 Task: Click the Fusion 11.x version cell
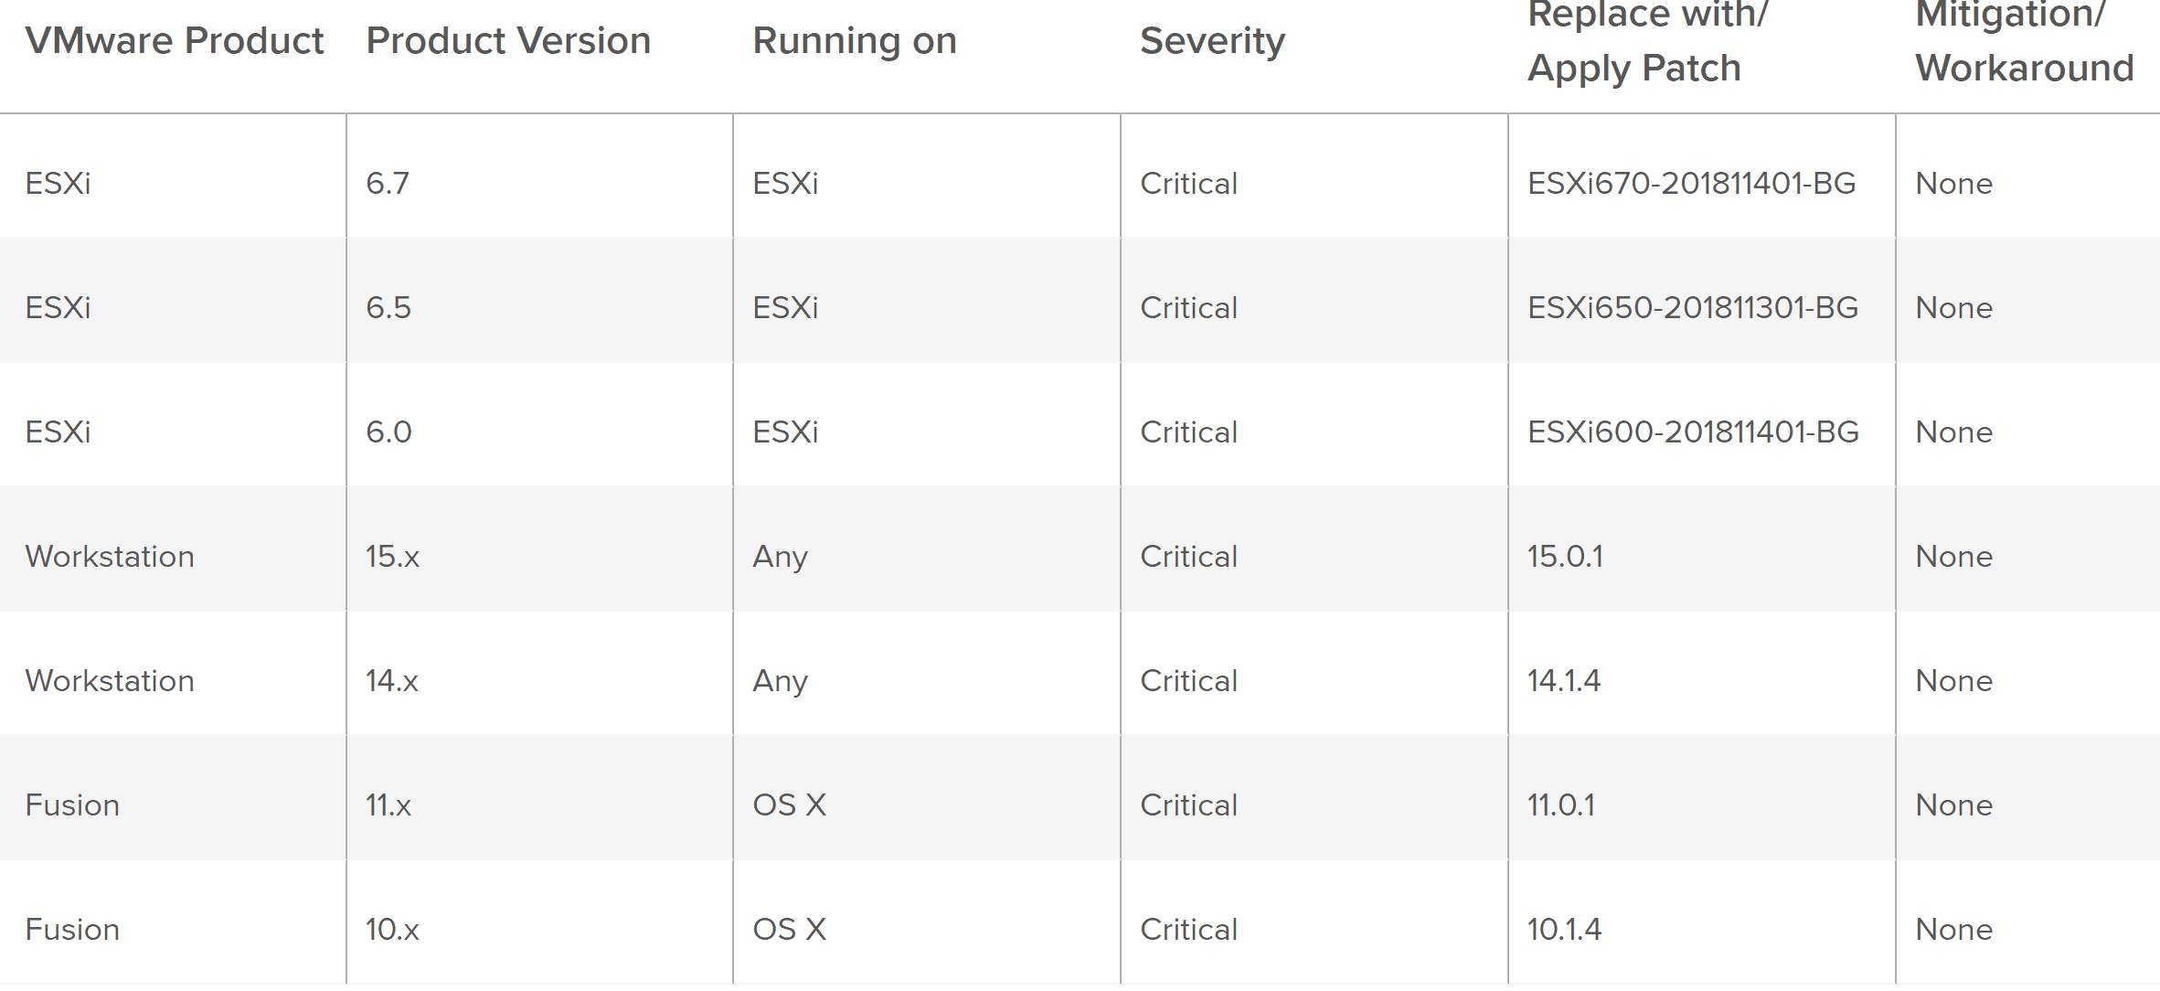[388, 805]
